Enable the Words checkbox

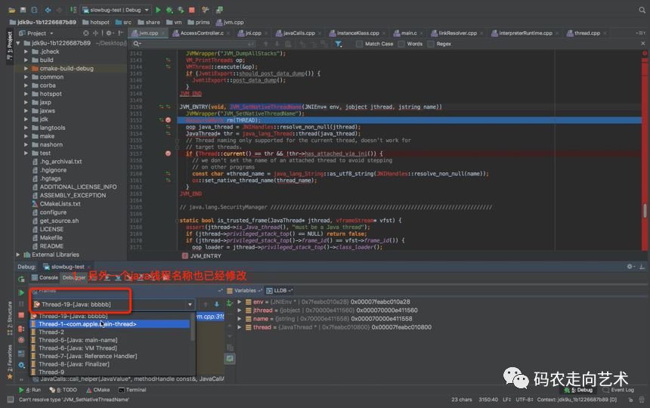(401, 44)
